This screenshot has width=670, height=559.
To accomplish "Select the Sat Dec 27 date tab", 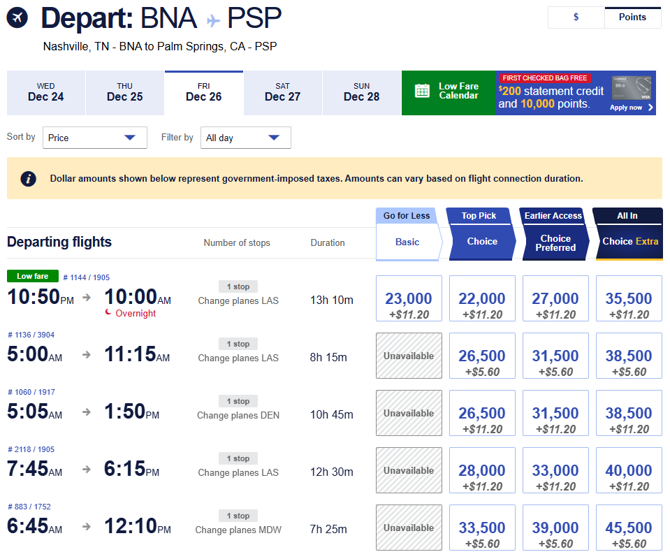I will tap(282, 93).
